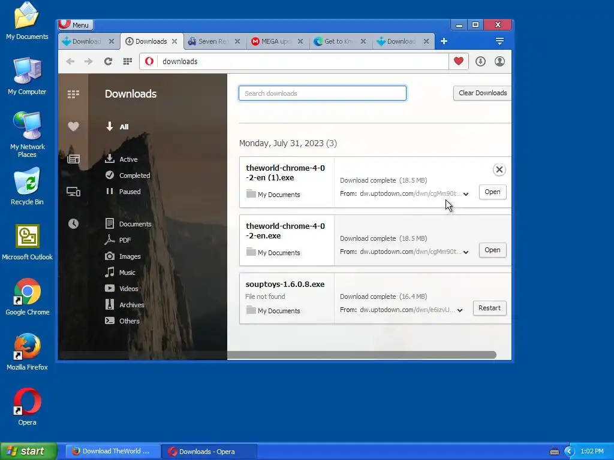Open sidebar news icon
The image size is (614, 460).
73,159
